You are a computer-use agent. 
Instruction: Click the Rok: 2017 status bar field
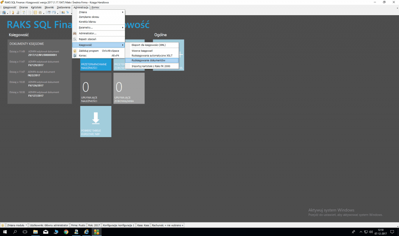point(94,225)
